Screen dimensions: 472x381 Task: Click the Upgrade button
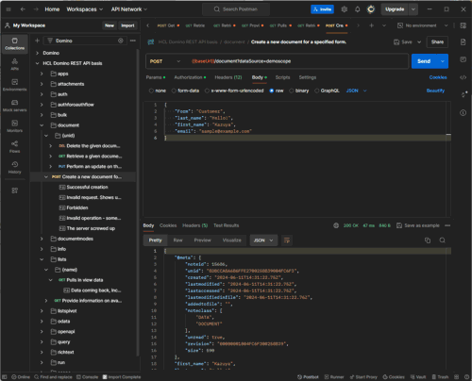395,9
